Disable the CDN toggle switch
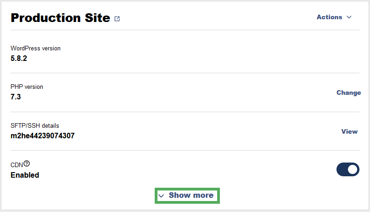Screen dimensions: 370x212 click(x=348, y=169)
